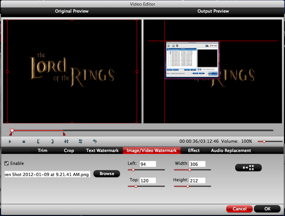Set trim start bracket marker
Screen dimensions: 285x216
click(x=38, y=141)
